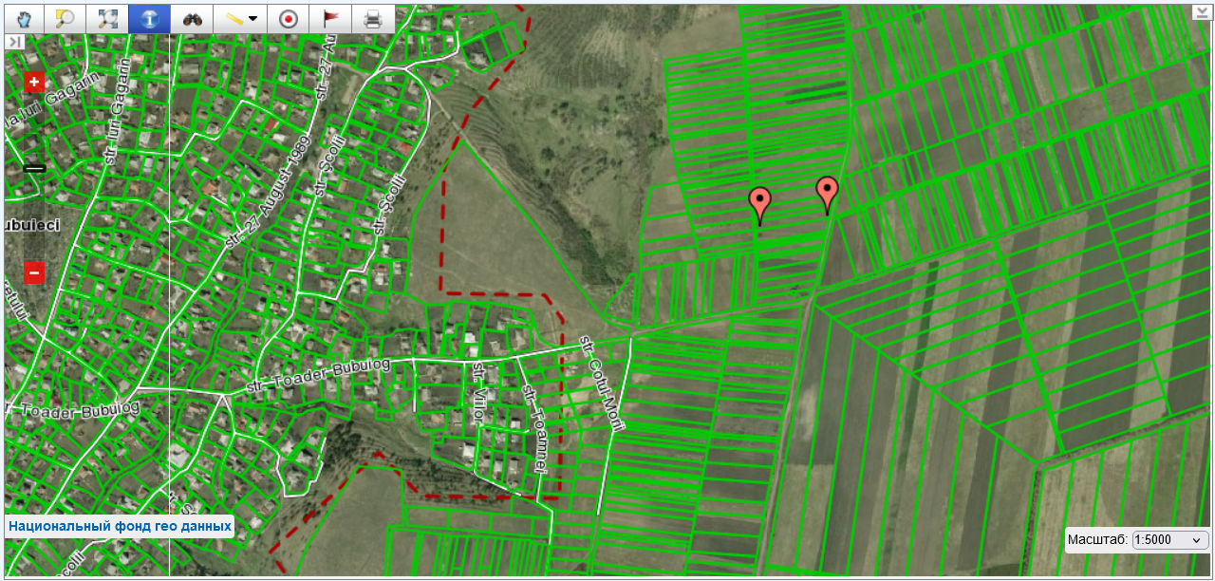Viewport: 1215px width, 581px height.
Task: Click the left red map pin
Action: point(759,203)
